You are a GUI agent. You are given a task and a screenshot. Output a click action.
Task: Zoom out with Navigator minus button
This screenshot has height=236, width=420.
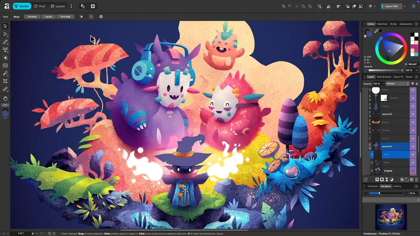point(366,193)
